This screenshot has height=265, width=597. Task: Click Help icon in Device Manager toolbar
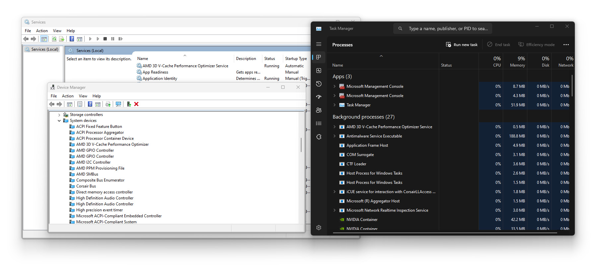point(90,104)
